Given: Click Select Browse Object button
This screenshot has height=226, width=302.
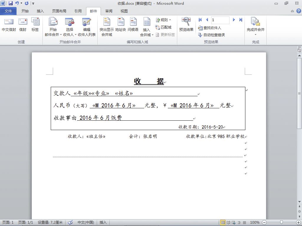Looking at the screenshot, I should (299, 211).
